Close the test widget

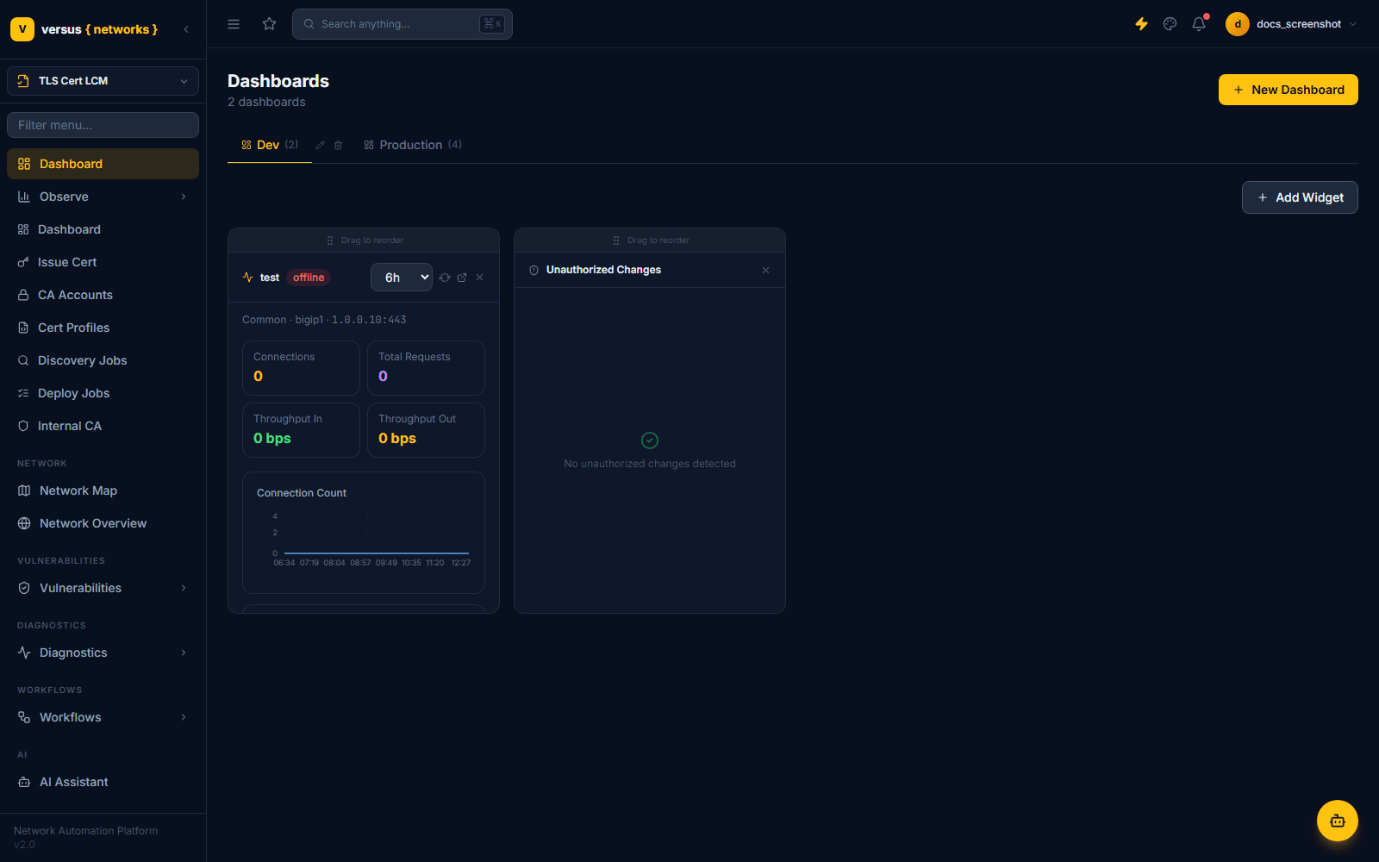480,278
